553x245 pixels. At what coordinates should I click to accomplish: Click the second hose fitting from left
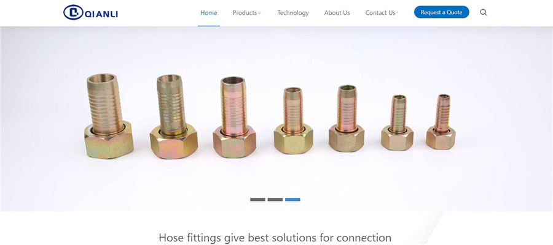click(x=173, y=117)
